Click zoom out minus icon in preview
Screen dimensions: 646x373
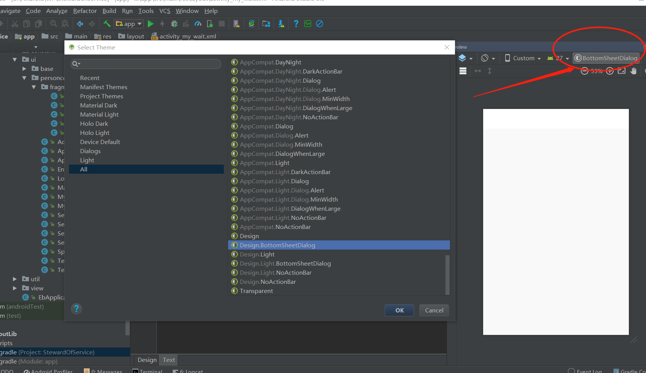tap(584, 71)
